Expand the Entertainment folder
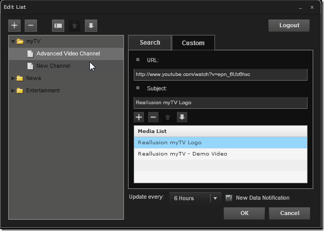The image size is (324, 231). (x=13, y=90)
